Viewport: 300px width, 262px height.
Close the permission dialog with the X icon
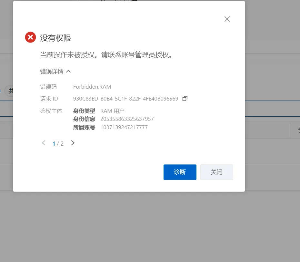tap(227, 19)
